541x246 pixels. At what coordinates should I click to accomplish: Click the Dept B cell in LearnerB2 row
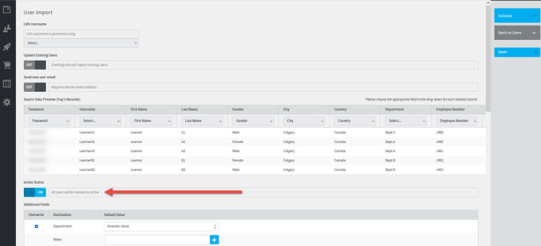390,170
